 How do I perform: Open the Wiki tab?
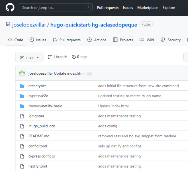point(147,40)
